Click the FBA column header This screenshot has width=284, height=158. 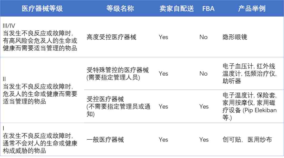(x=208, y=9)
